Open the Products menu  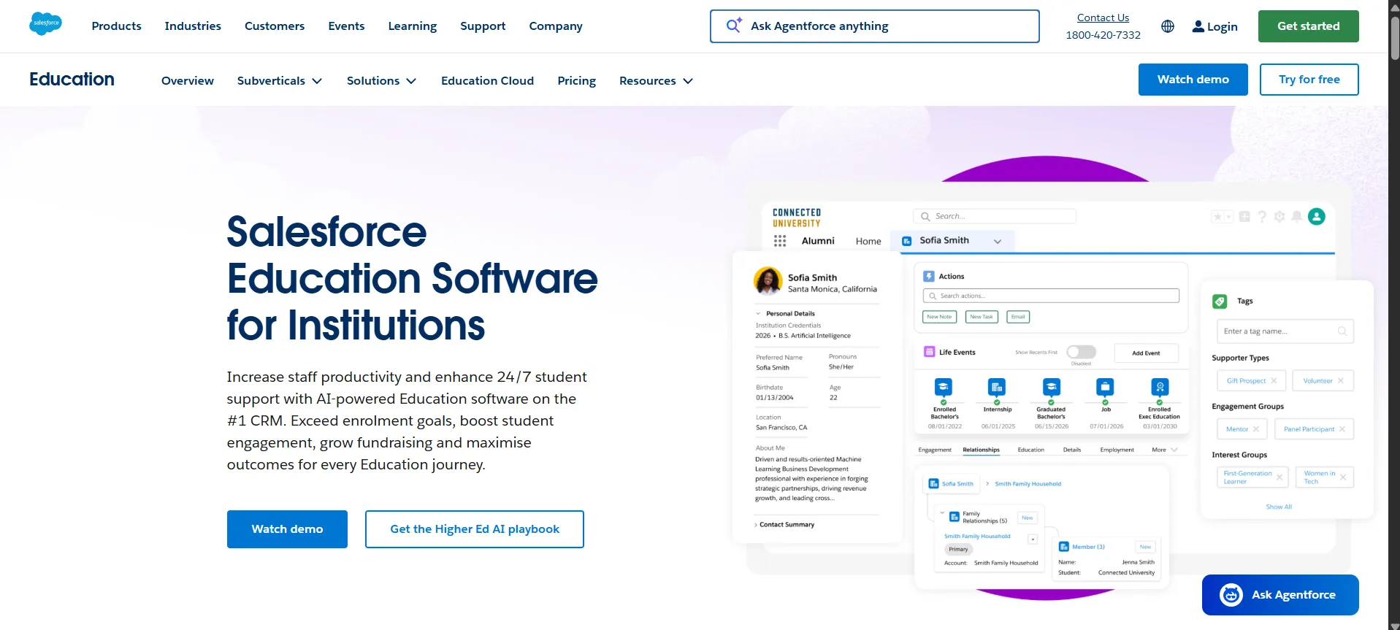pos(117,26)
